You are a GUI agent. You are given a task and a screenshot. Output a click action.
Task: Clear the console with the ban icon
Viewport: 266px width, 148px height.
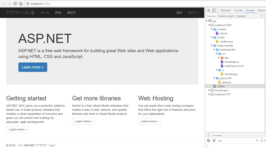pos(209,140)
